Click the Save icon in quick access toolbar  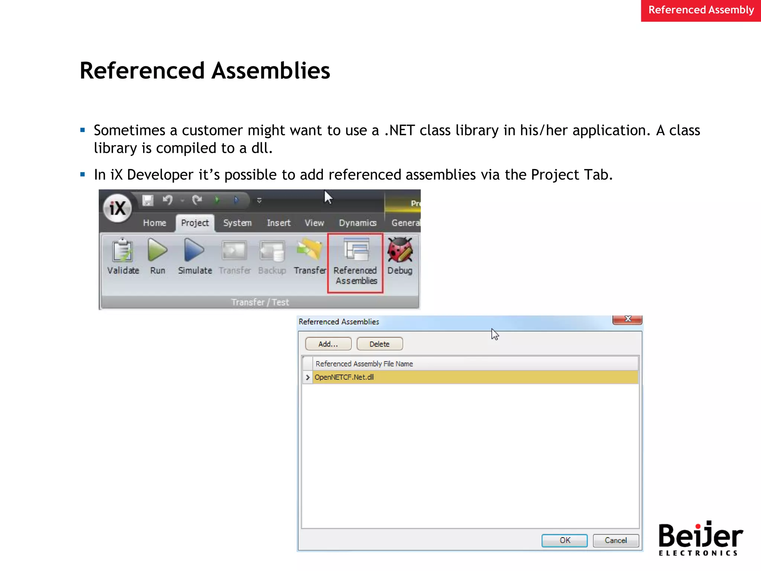click(x=148, y=200)
